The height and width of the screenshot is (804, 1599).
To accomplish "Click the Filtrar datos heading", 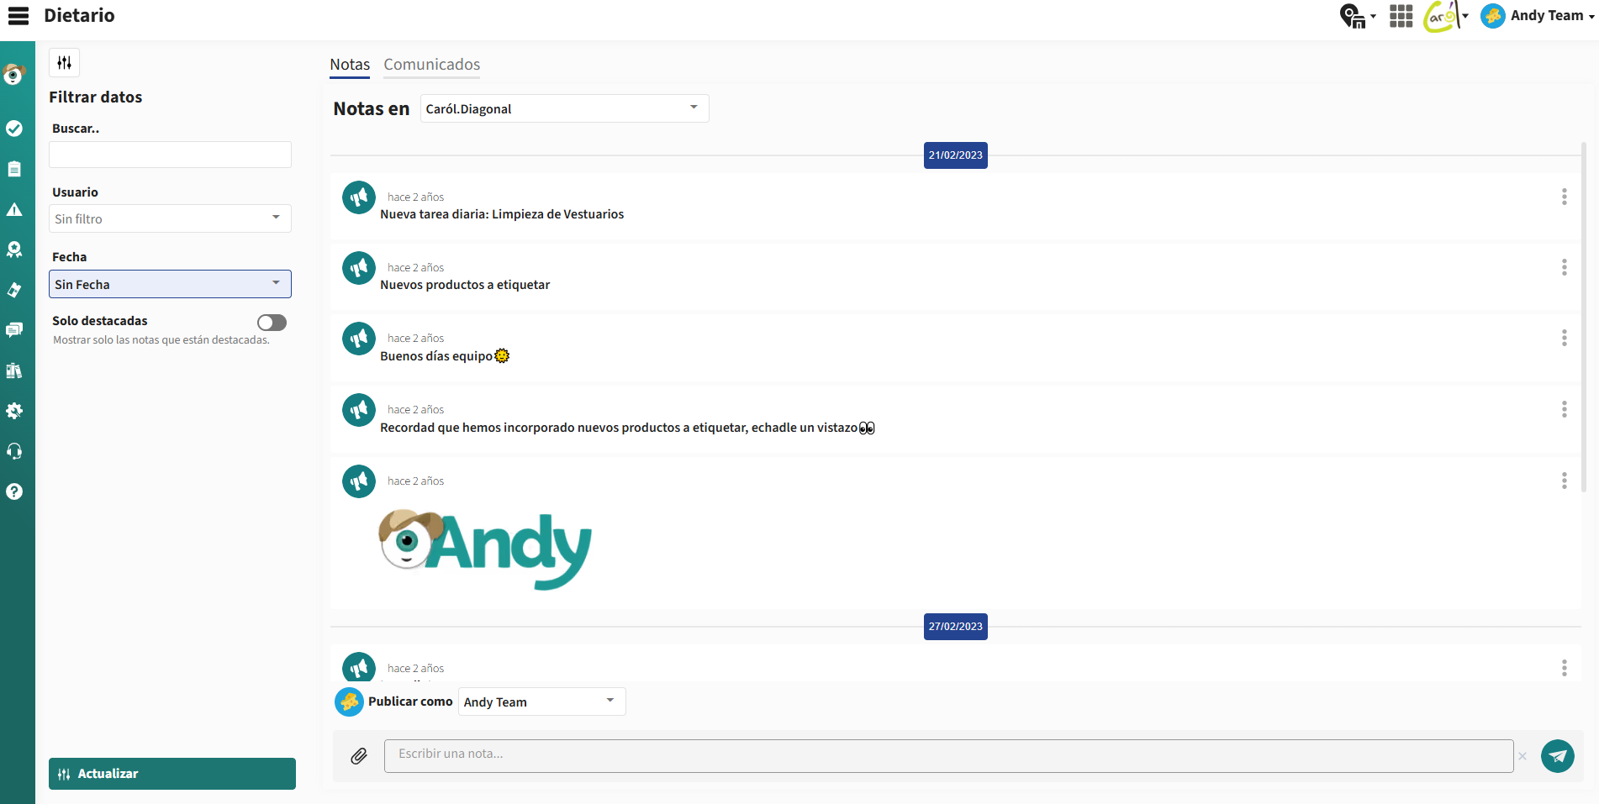I will [96, 97].
